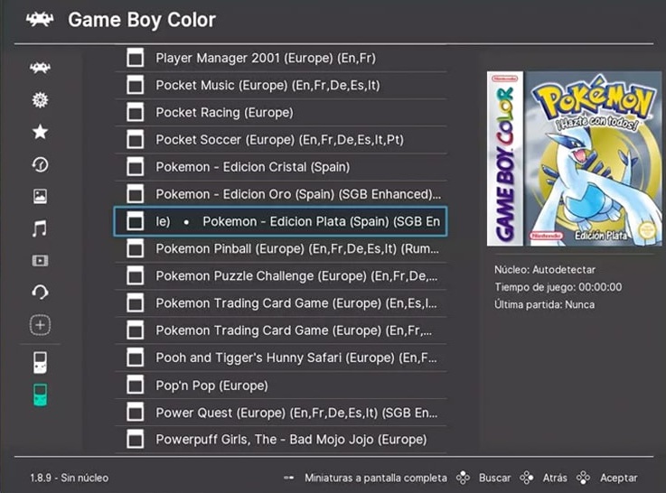666x493 pixels.
Task: Click the Select button icon beside Miniaturas
Action: [x=289, y=478]
